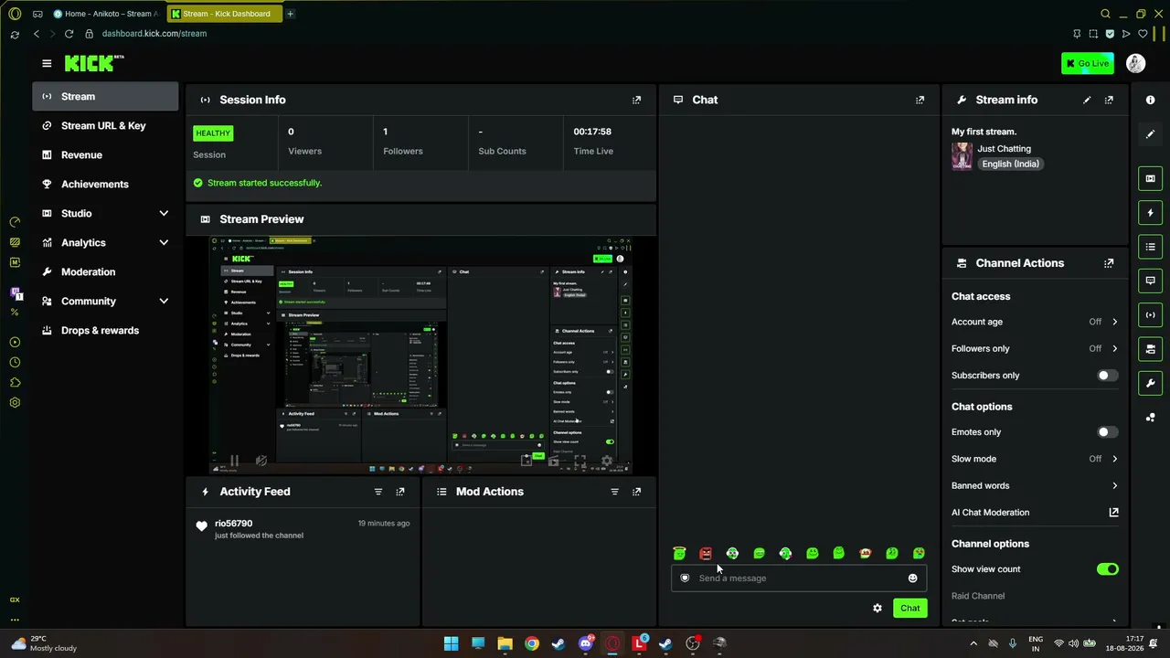The image size is (1170, 658).
Task: Toggle Channel Actions widget in right rail
Action: [1151, 349]
